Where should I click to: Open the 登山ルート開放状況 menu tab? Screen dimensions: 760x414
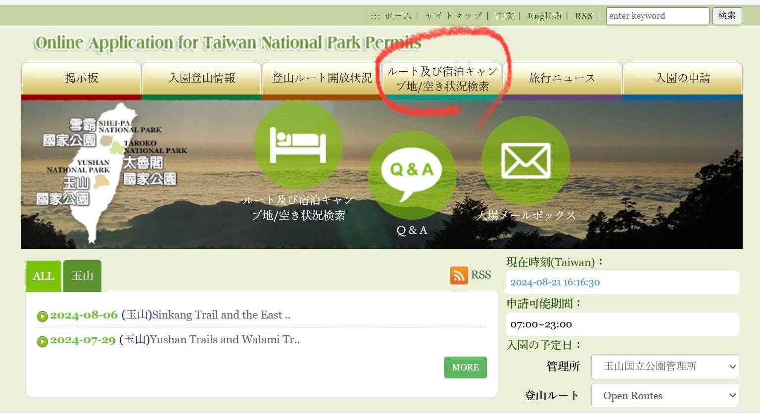[322, 78]
